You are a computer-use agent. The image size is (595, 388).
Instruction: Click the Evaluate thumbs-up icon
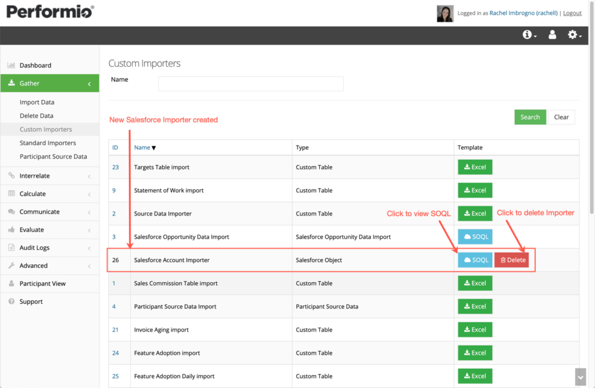pyautogui.click(x=12, y=229)
